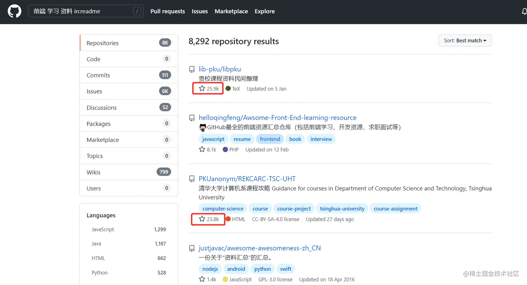Click the tsinghua-university topic tag

[x=342, y=209]
